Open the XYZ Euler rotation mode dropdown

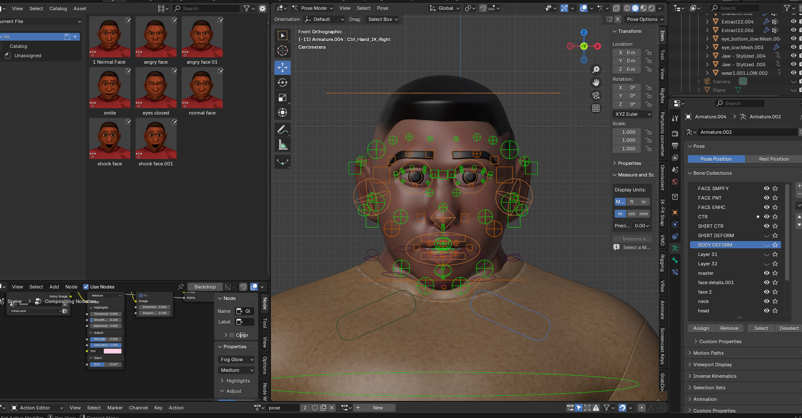pyautogui.click(x=632, y=114)
